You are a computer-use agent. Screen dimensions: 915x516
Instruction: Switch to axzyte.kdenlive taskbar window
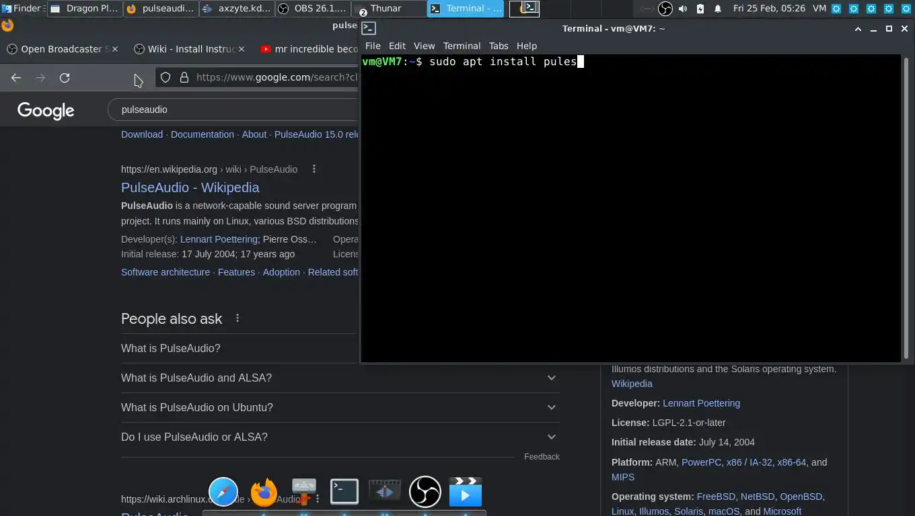pyautogui.click(x=237, y=9)
